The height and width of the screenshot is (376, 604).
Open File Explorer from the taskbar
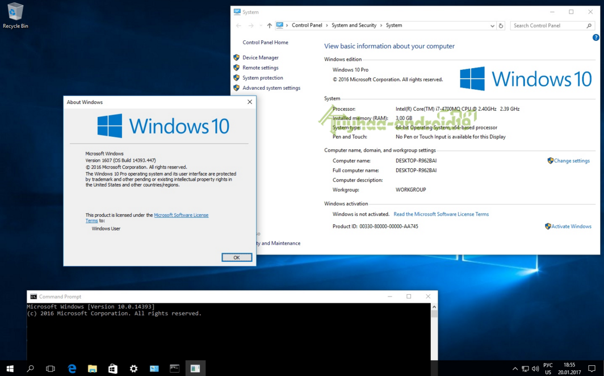[93, 369]
